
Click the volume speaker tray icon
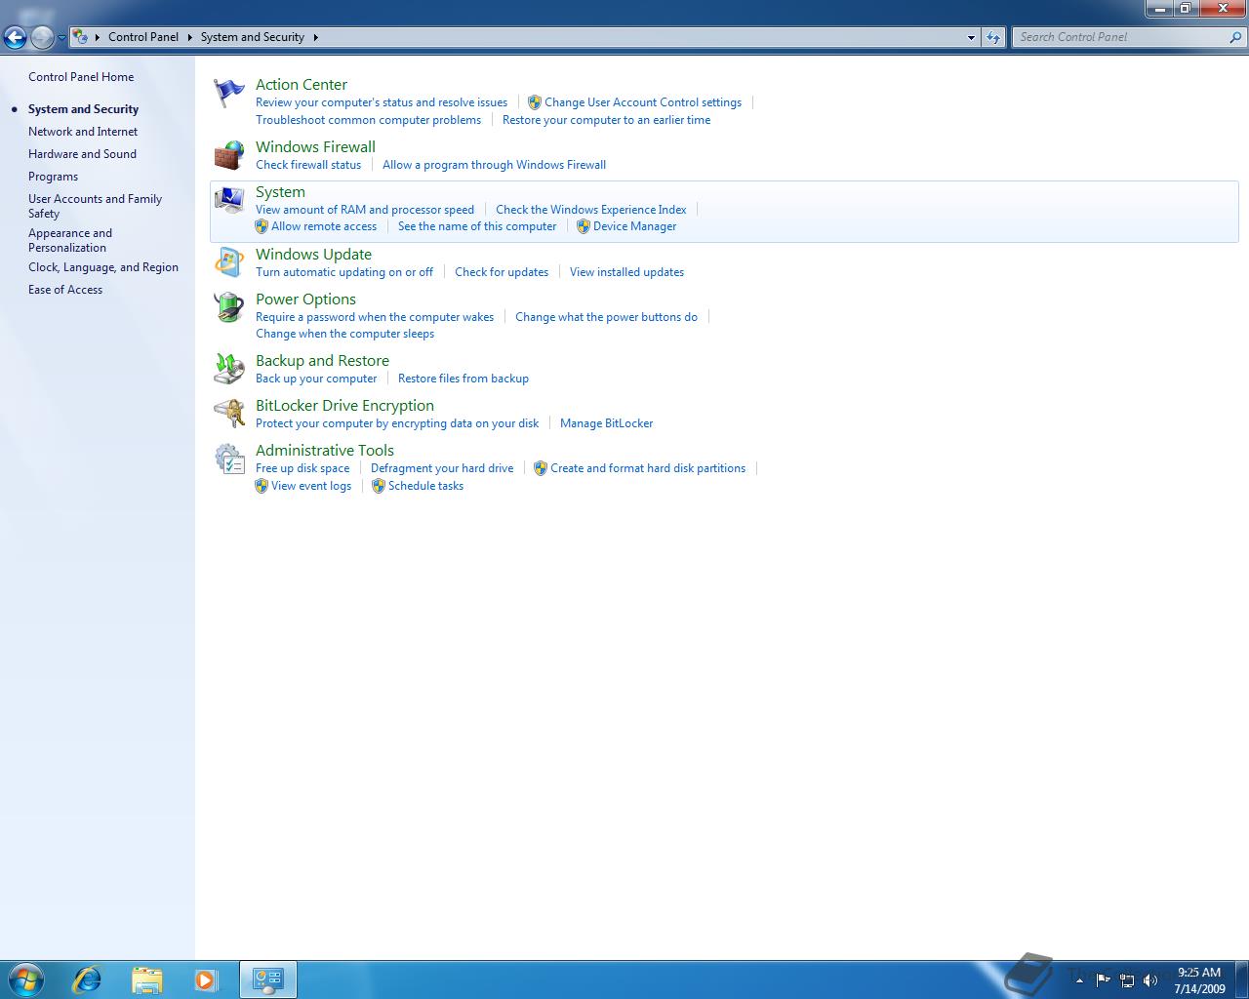point(1150,979)
